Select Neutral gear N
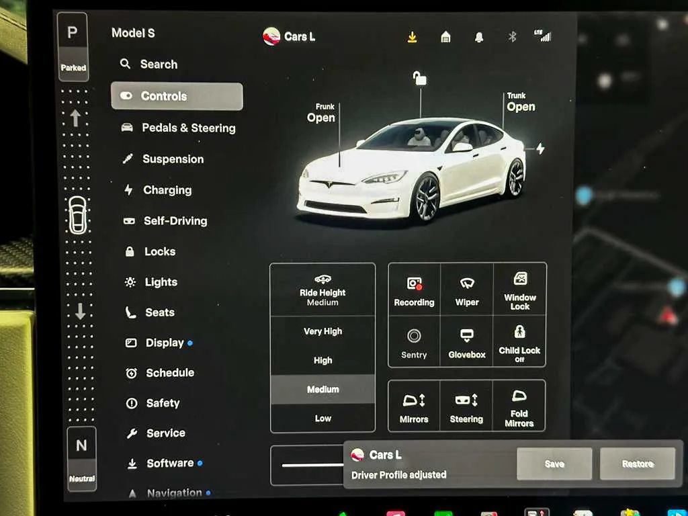Screen dimensions: 688x516 pos(81,458)
